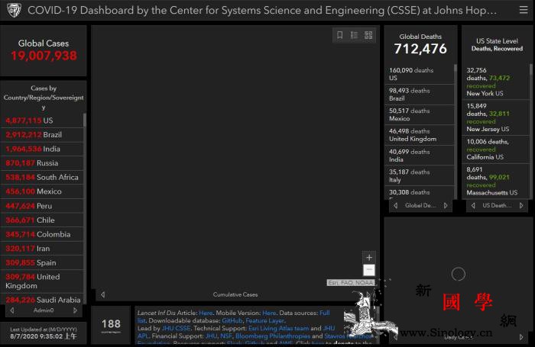Viewport: 535px width, 347px height.
Task: Select '98,493 deaths Brazil' entry
Action: (x=420, y=95)
